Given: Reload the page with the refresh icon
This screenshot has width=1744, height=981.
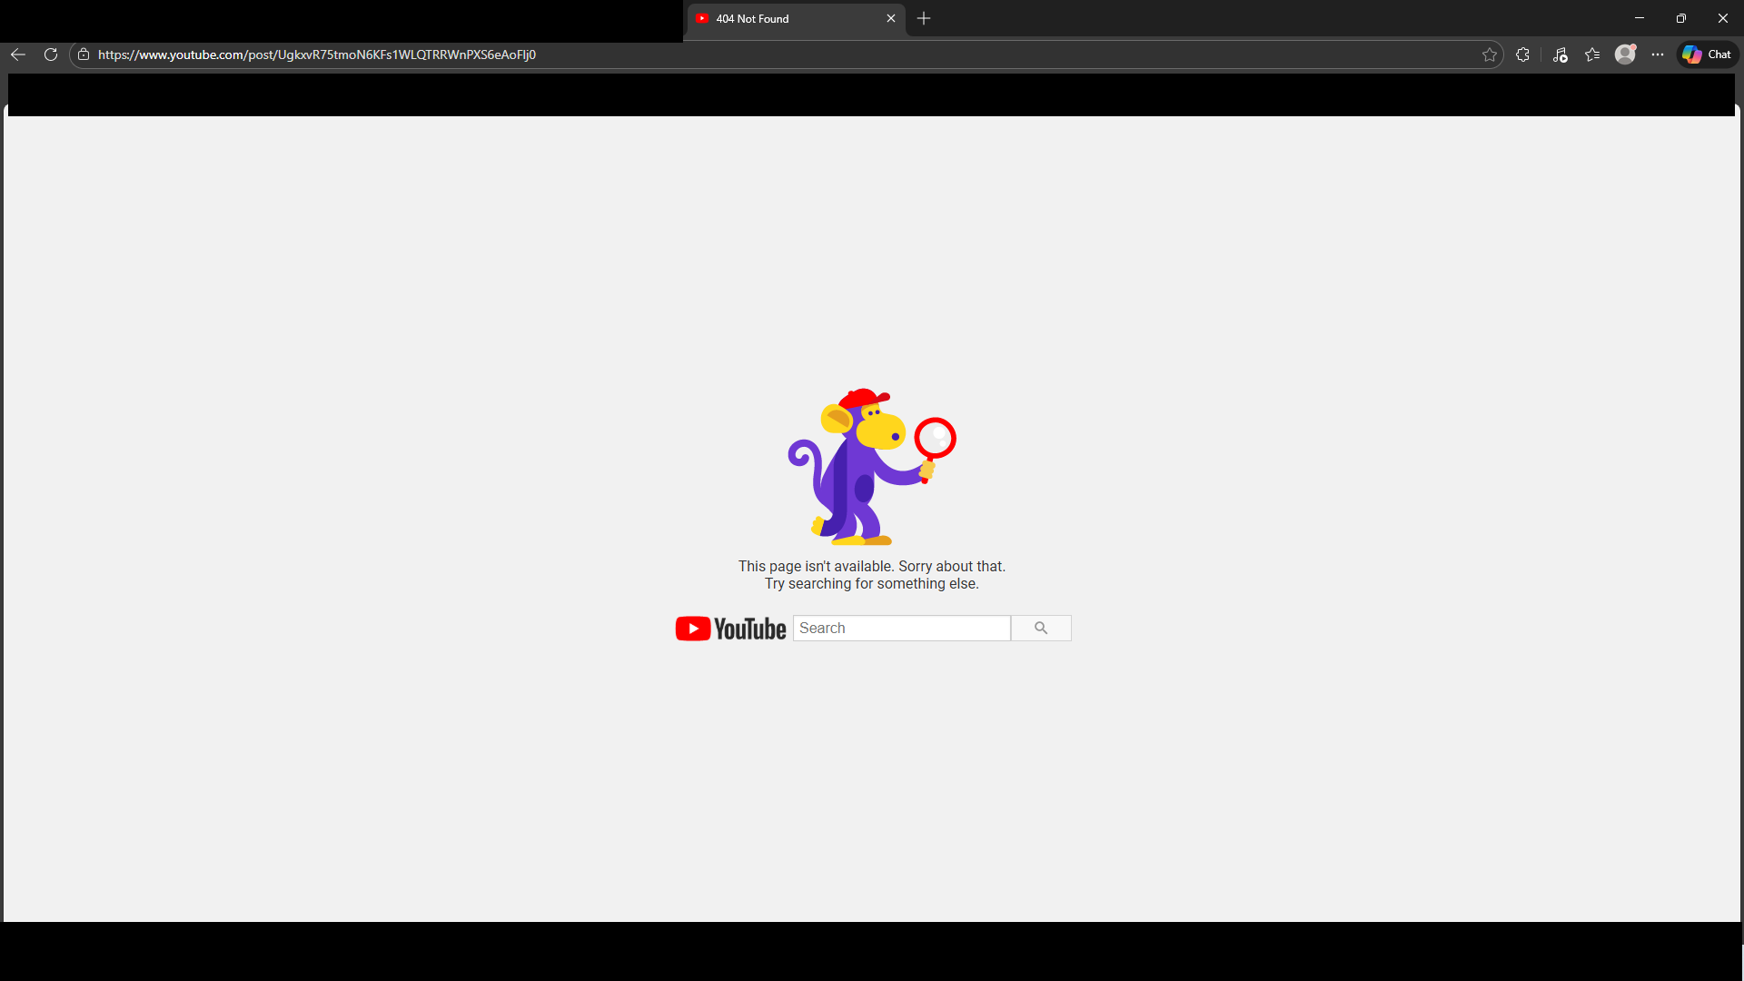Looking at the screenshot, I should (x=51, y=54).
